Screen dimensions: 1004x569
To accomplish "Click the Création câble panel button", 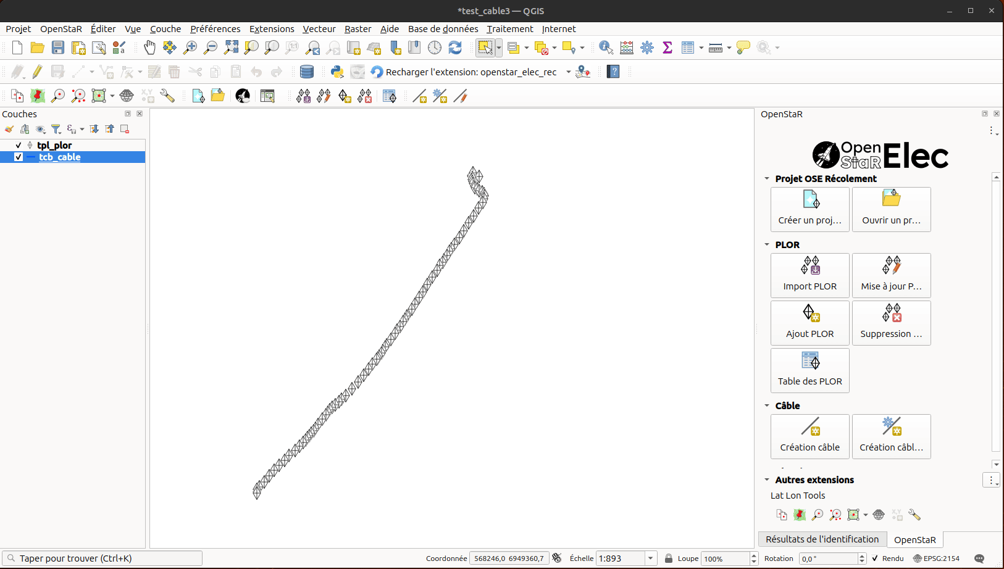I will click(x=810, y=437).
